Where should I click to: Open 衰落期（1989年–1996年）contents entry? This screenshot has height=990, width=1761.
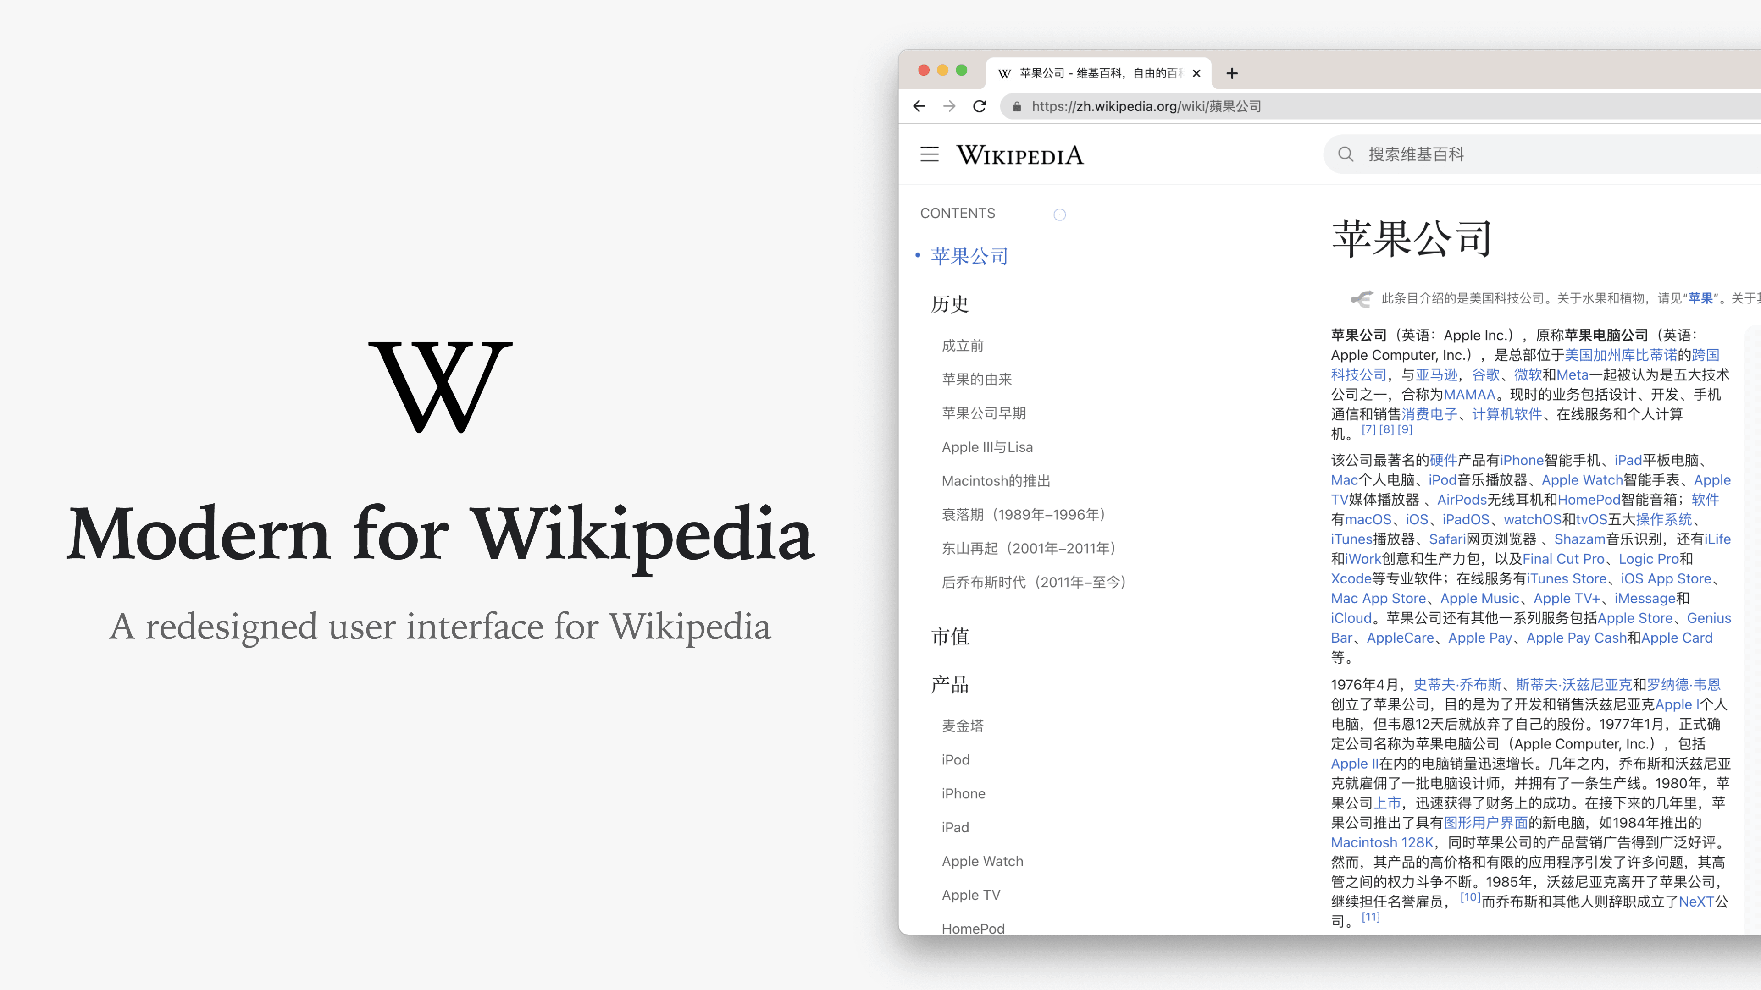pyautogui.click(x=1024, y=514)
